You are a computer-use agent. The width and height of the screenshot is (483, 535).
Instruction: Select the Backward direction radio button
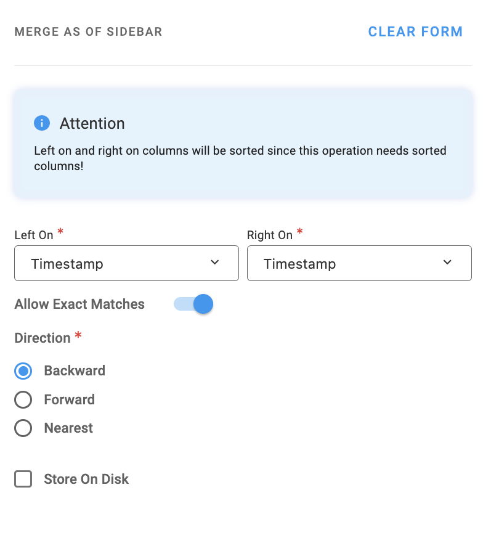pyautogui.click(x=23, y=371)
